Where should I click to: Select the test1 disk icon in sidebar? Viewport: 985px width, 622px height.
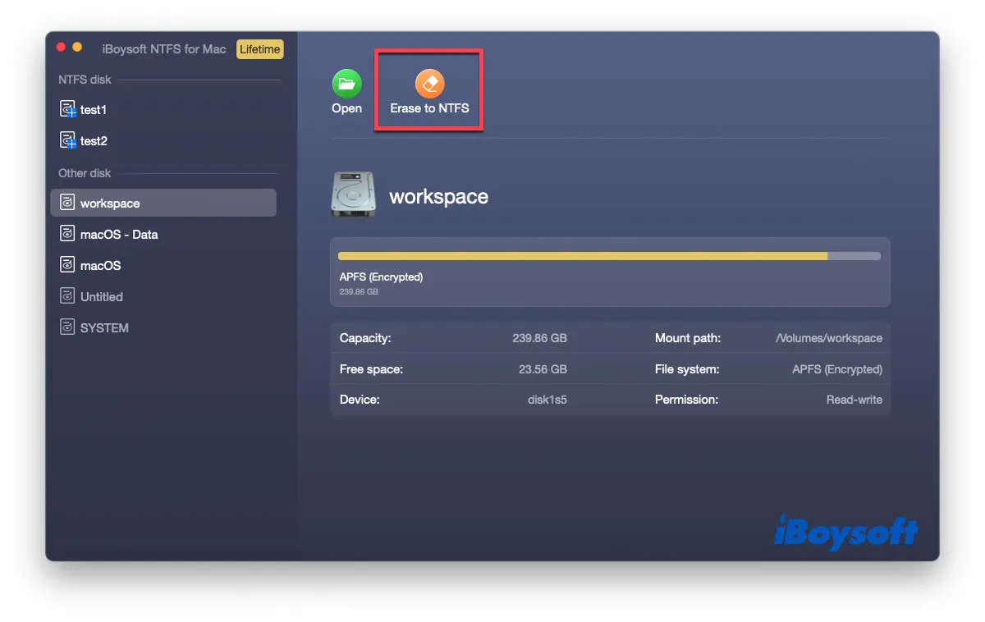coord(68,110)
